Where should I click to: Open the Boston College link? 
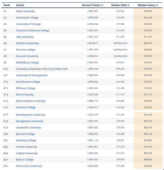[x=25, y=160]
